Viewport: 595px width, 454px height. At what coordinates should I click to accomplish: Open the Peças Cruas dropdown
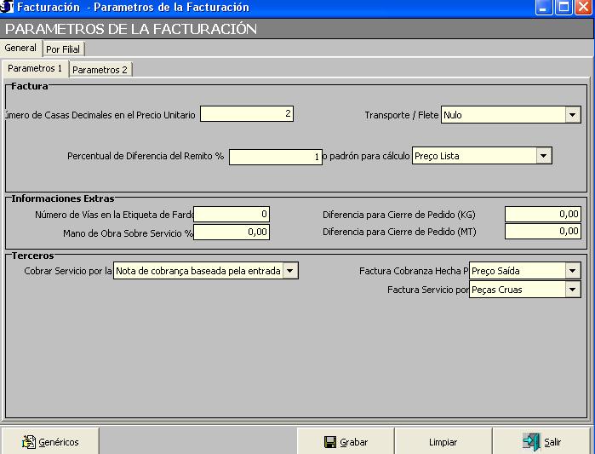point(572,290)
